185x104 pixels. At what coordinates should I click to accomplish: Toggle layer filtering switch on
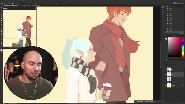(x=181, y=62)
